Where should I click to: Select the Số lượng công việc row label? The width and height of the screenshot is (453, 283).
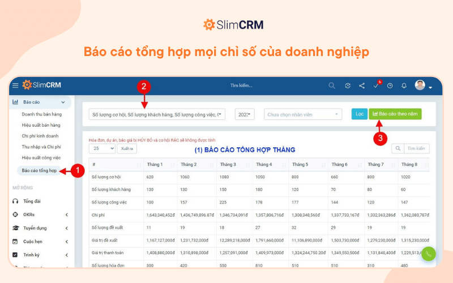click(109, 202)
